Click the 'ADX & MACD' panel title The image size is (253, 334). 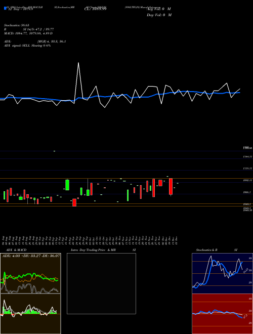coord(16,250)
